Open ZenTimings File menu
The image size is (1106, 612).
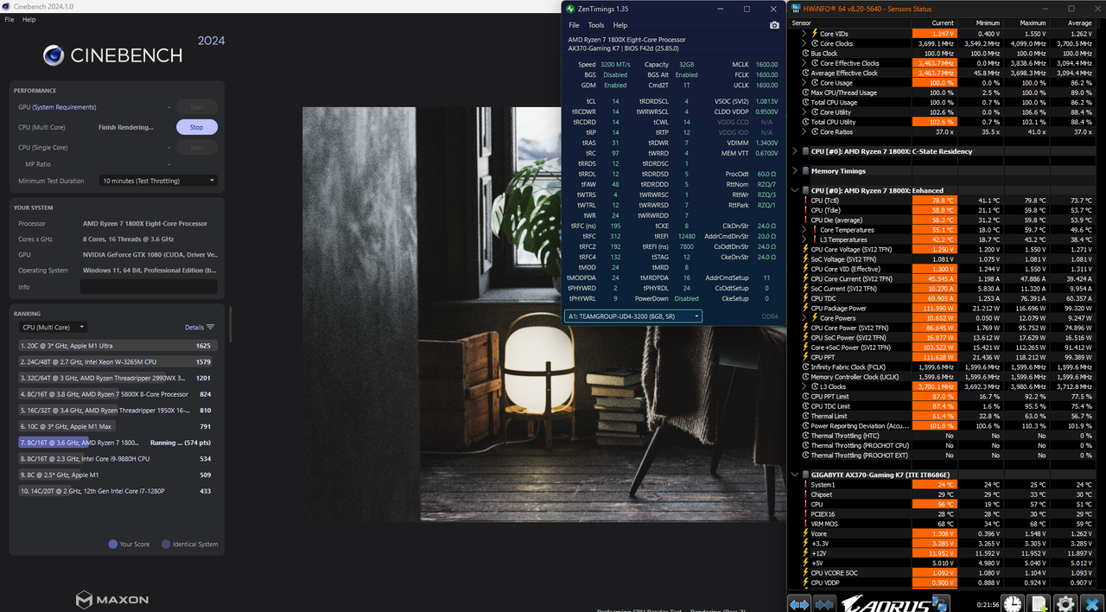click(574, 25)
